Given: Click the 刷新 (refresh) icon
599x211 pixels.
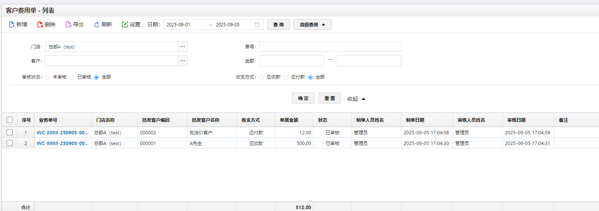Looking at the screenshot, I should click(x=97, y=24).
